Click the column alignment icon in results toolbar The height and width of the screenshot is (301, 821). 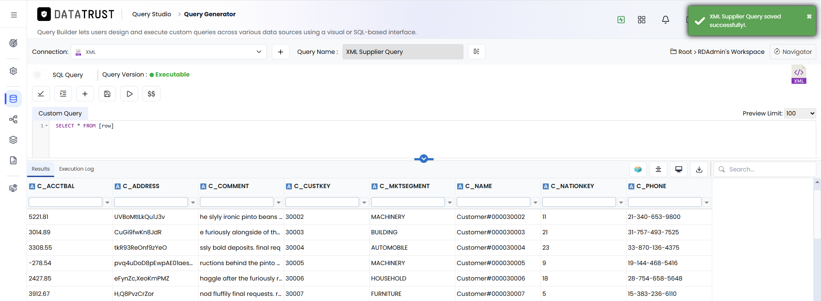(658, 169)
